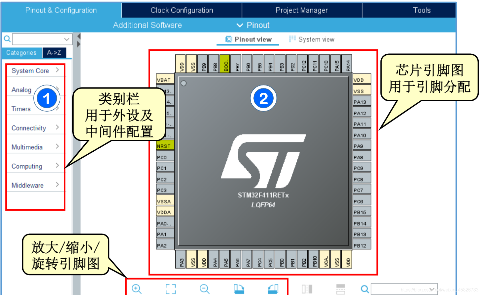Open the bottom pin search combo box

[x=404, y=289]
